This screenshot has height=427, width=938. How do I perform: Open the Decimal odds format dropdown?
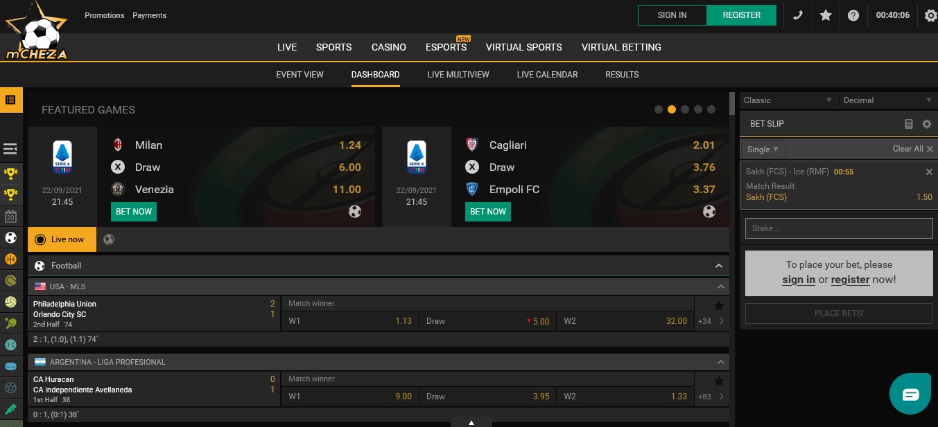point(888,100)
